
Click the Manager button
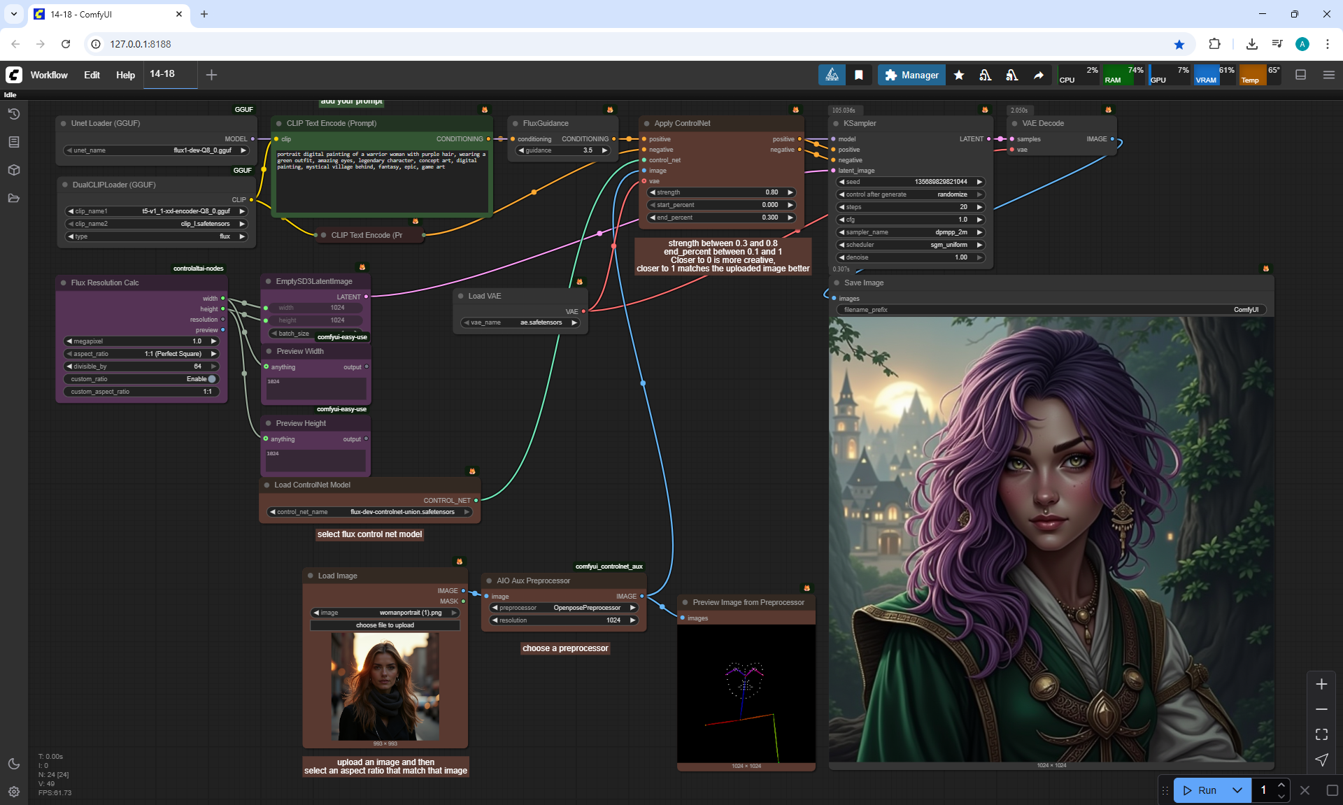[911, 75]
